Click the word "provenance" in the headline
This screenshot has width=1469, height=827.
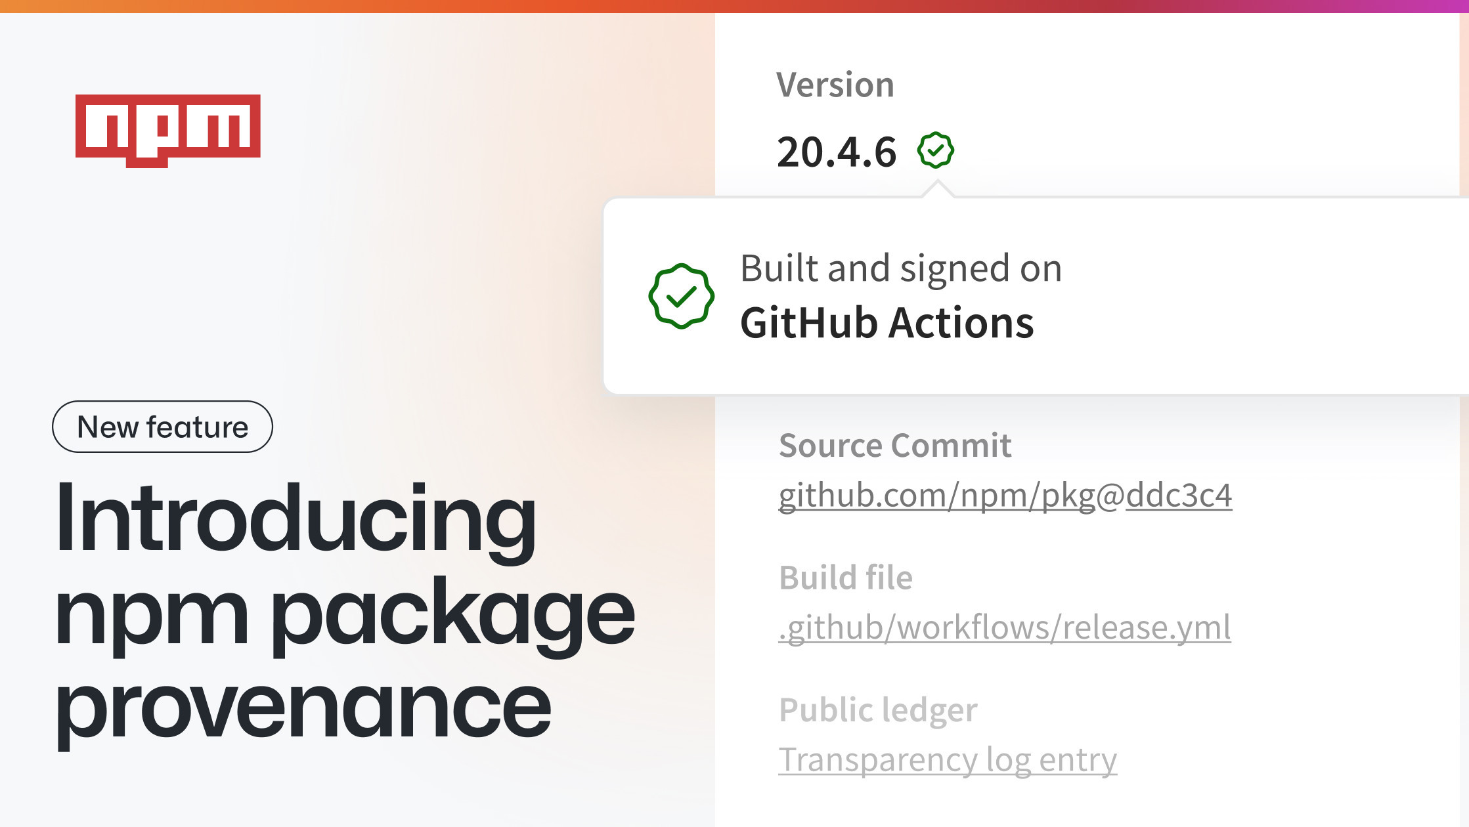click(303, 708)
